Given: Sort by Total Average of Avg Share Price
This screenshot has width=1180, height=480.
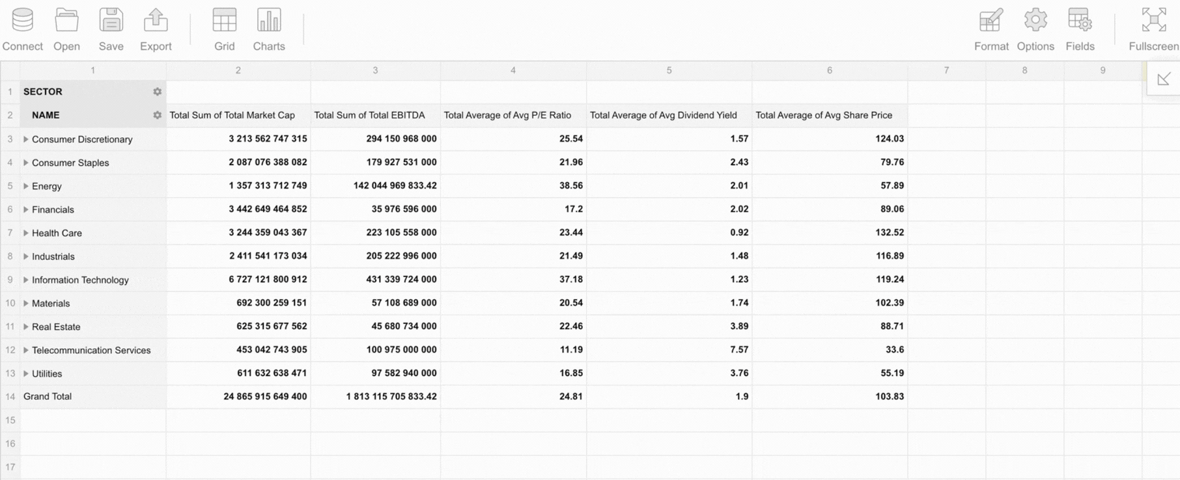Looking at the screenshot, I should tap(830, 115).
